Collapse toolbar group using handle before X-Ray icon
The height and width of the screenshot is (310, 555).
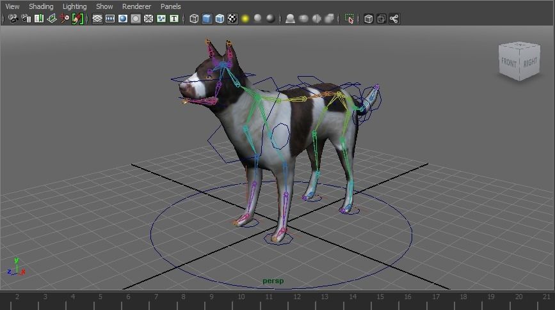point(358,19)
